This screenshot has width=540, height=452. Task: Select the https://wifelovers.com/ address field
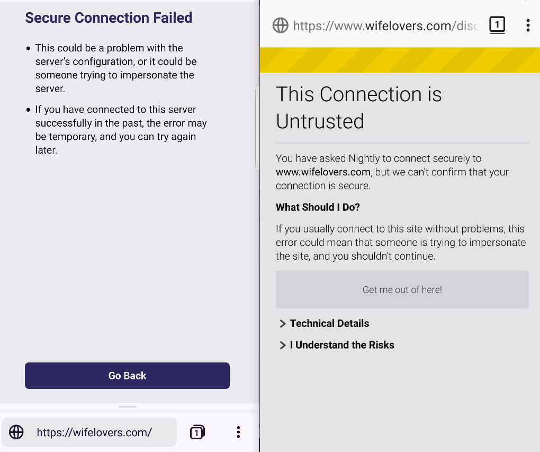(89, 432)
